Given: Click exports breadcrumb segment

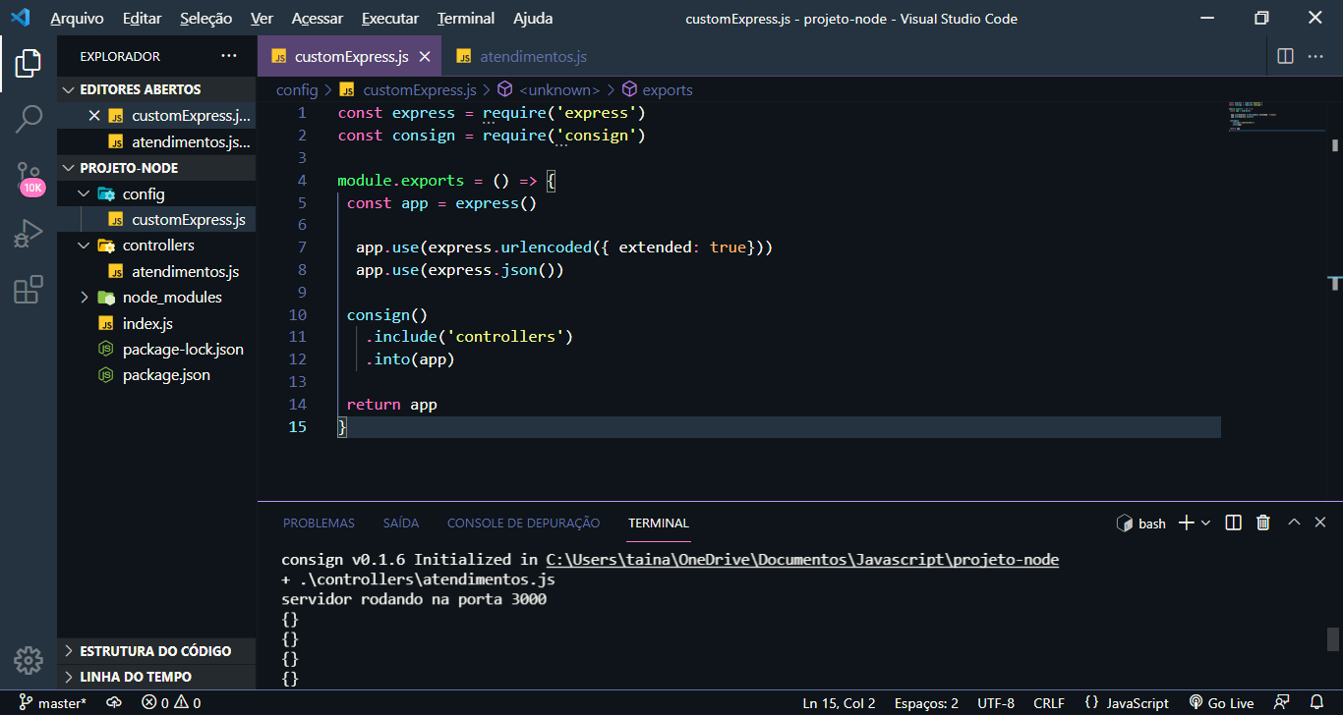Looking at the screenshot, I should pos(657,90).
